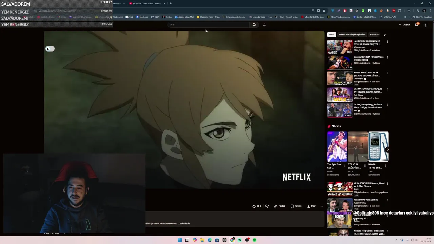Open the Dr. Dre, Snoop Dogg video thumbnail
Viewport: 434px width, 244px height.
pos(340,110)
